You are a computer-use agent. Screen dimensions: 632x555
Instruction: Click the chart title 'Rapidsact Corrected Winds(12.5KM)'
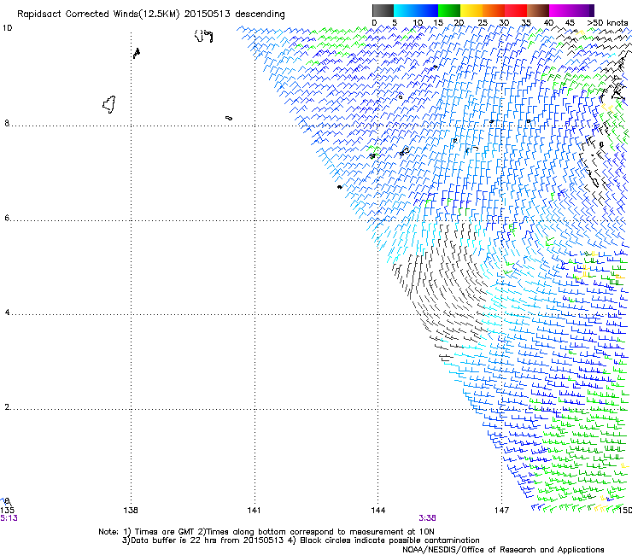(x=98, y=15)
